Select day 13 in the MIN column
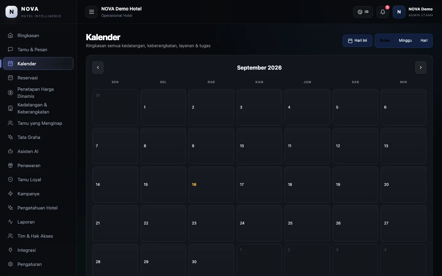 pos(403,146)
